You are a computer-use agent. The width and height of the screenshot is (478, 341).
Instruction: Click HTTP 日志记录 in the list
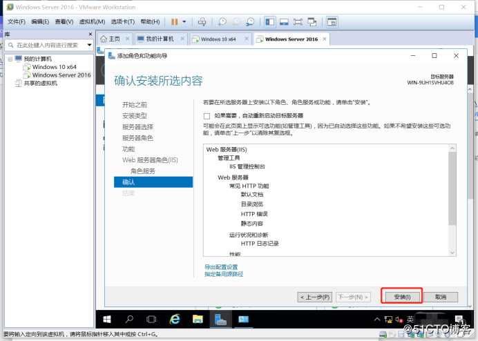tap(260, 244)
